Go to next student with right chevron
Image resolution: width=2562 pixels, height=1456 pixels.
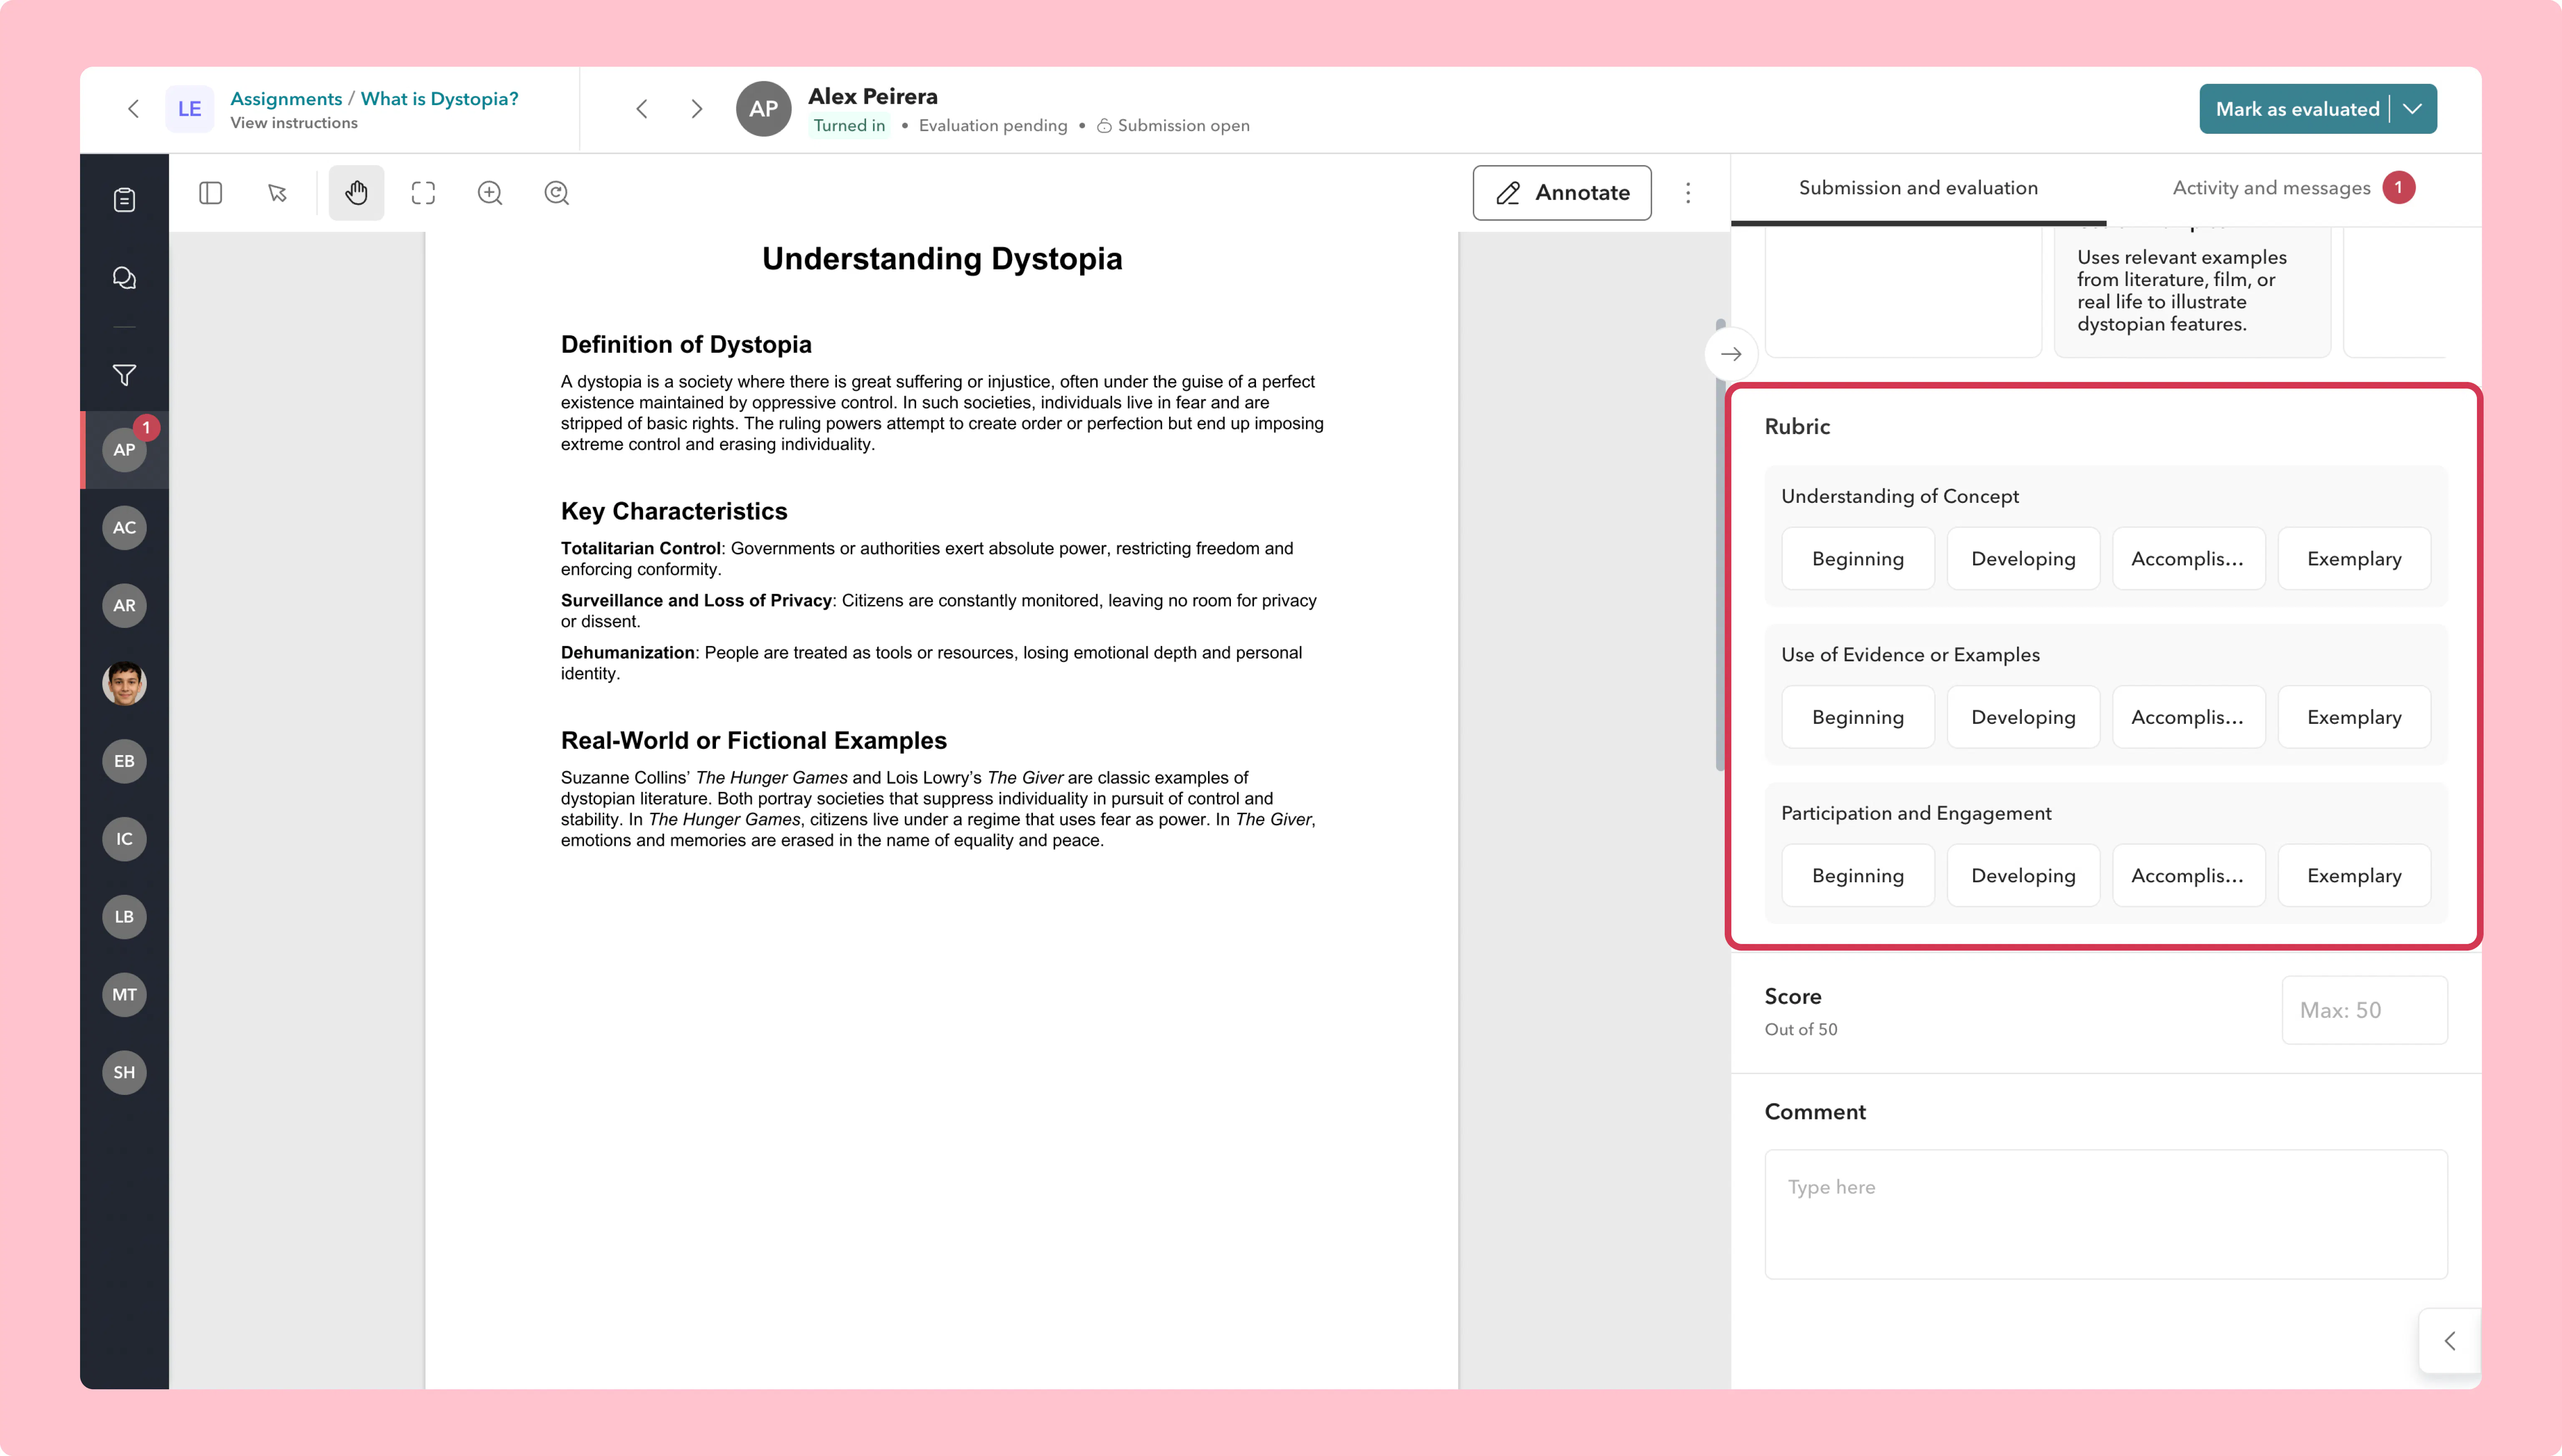click(x=697, y=108)
